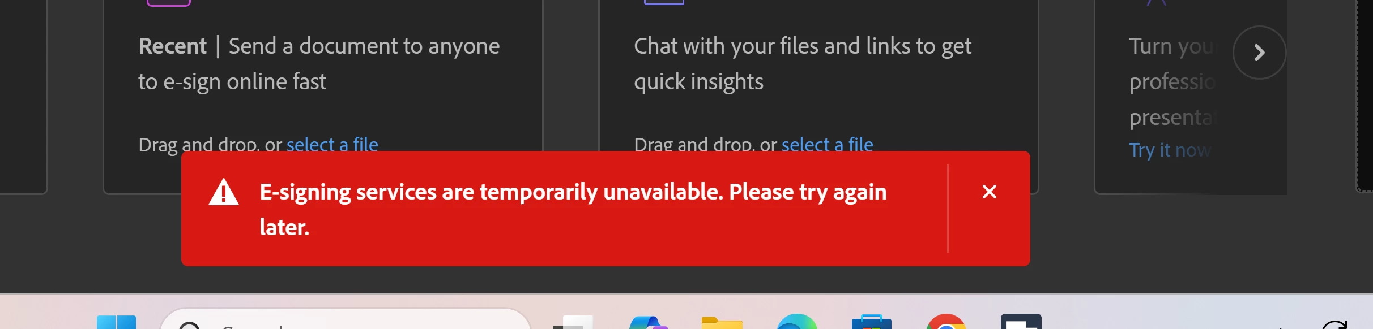Open the 'Try it now' link

pos(1170,150)
